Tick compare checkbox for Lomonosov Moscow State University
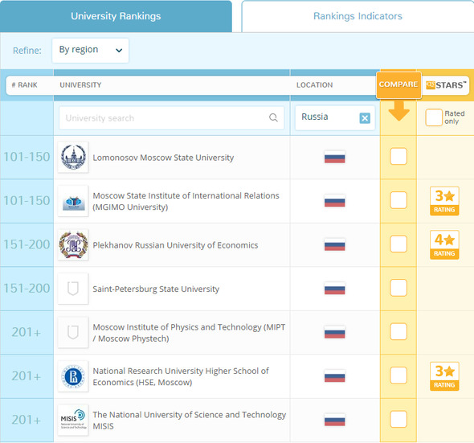Screen dimensions: 474x443 [398, 157]
